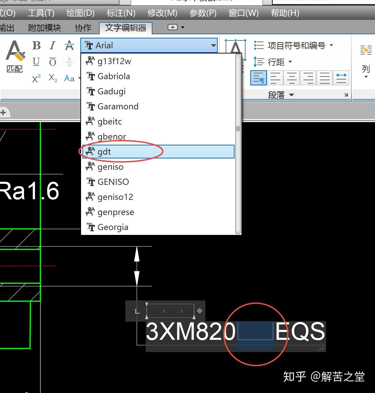Screen dimensions: 375x393
Task: Switch to the 文字编辑器 ribbon tab
Action: click(x=126, y=28)
